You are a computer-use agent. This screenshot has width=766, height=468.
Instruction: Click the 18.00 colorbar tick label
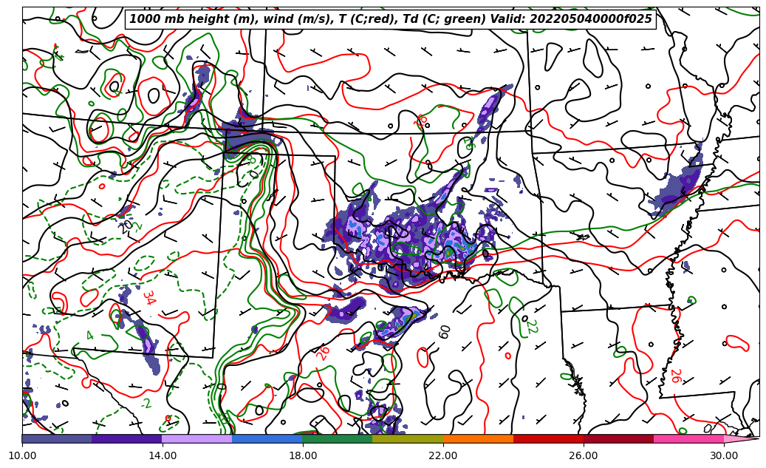point(303,455)
